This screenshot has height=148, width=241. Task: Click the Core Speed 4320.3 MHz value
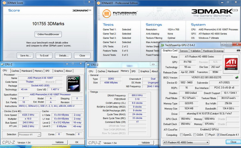[x=28, y=115]
